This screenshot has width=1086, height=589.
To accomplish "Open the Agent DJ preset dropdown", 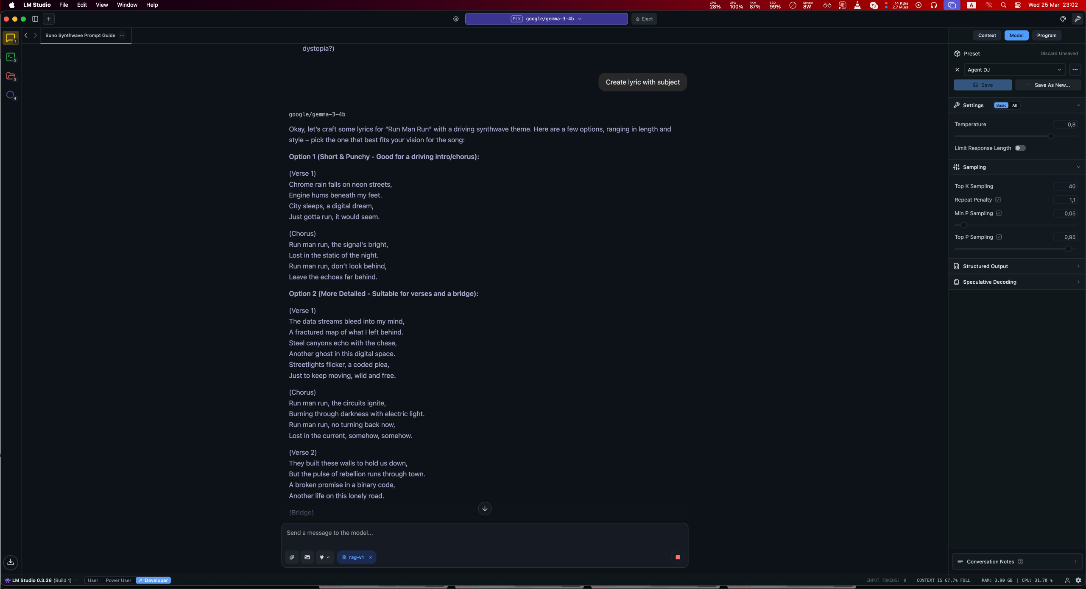I will [x=1014, y=70].
